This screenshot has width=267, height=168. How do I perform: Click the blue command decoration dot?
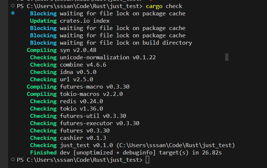(x=13, y=14)
